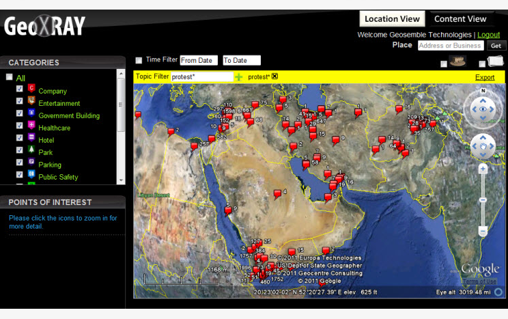
Task: Click the Healthcare category icon
Action: tap(31, 126)
